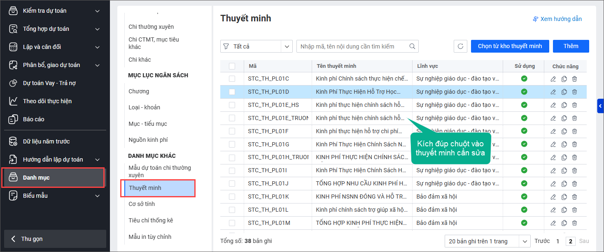Click edit pencil icon for STC_TH_PL01C row

[x=553, y=79]
